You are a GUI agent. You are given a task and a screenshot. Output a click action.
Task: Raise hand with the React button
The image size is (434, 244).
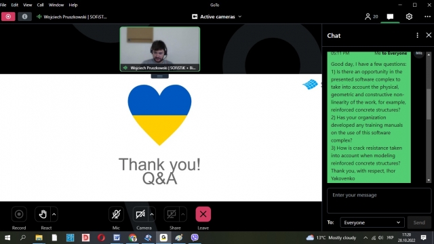point(43,214)
